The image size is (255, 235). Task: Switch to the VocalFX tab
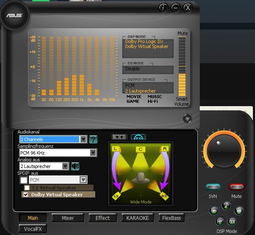pyautogui.click(x=33, y=229)
